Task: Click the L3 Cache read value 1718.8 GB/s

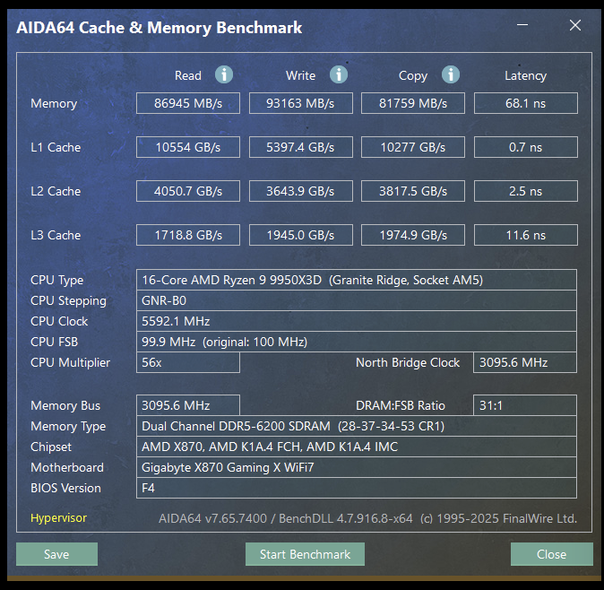Action: 188,235
